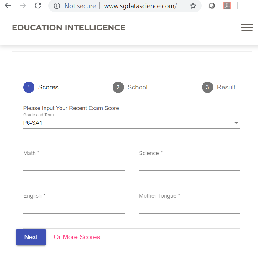This screenshot has height=253, width=258.
Task: Click the Or More Scores link
Action: [77, 237]
